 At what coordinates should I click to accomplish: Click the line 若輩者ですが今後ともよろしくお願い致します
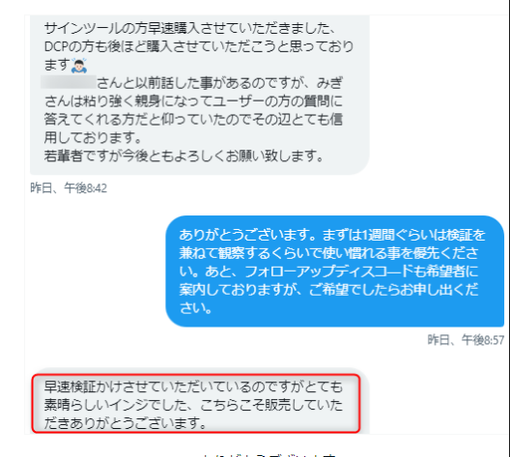click(184, 156)
